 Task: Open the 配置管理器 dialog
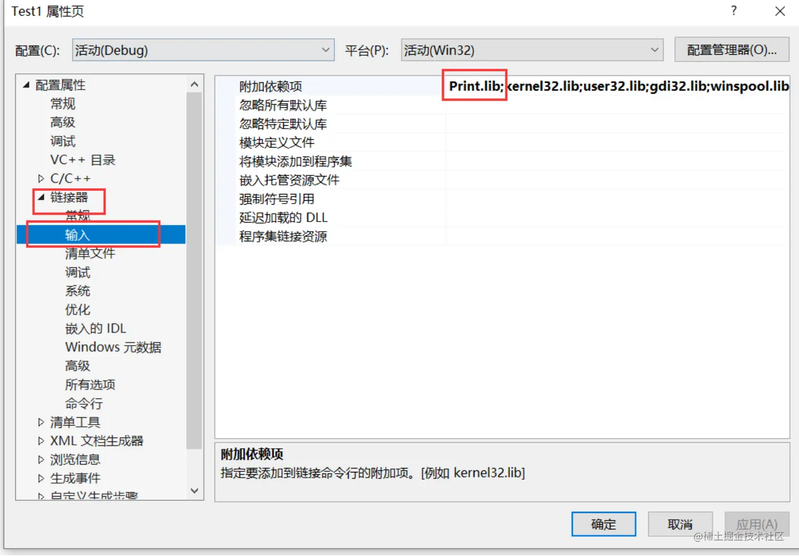point(732,50)
